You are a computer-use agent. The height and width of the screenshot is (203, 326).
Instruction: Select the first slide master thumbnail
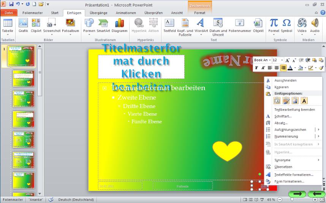pos(24,57)
